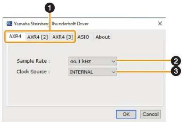Close the Thunderbolt Driver window
The image size is (183, 122).
(160, 23)
